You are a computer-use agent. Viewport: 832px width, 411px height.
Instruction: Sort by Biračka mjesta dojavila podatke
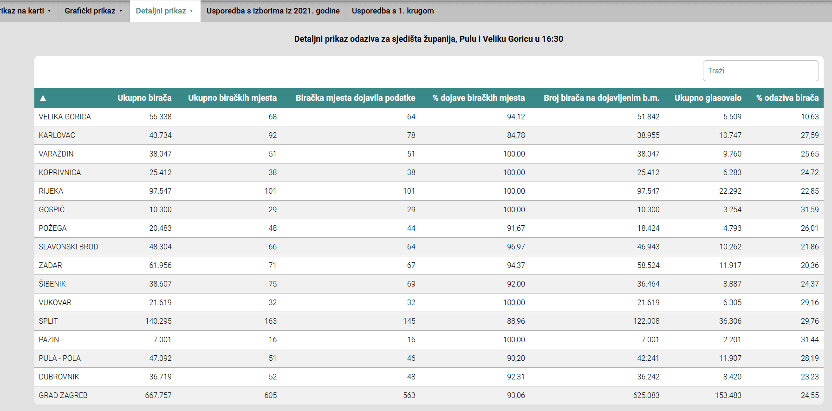click(x=355, y=98)
